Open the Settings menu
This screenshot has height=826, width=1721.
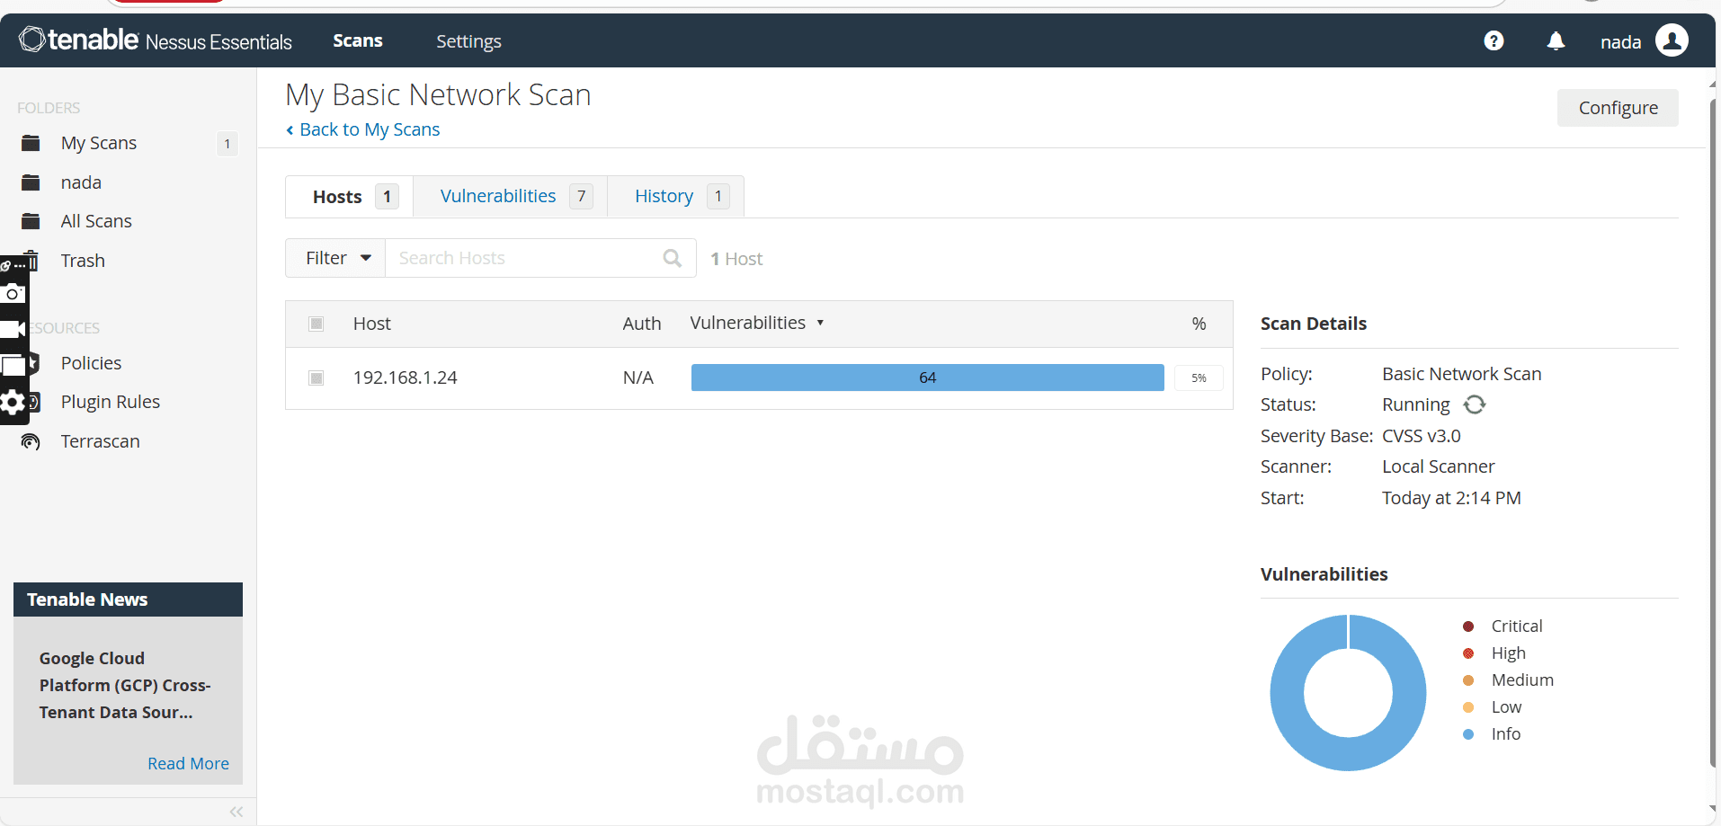coord(468,41)
